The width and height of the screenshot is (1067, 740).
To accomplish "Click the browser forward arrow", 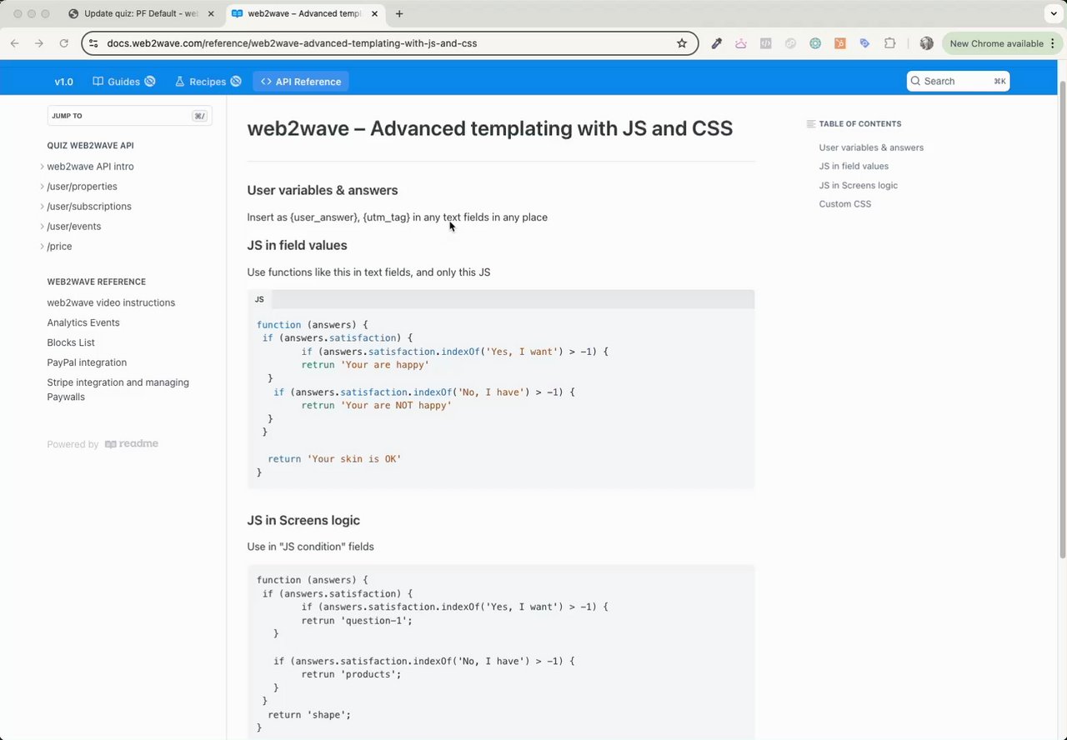I will coord(39,43).
